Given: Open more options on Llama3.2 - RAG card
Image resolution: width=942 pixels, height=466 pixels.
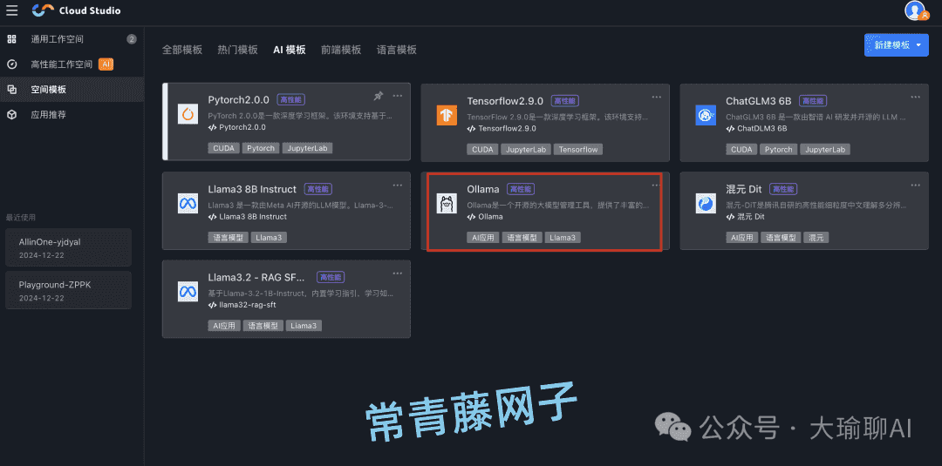Looking at the screenshot, I should click(398, 273).
